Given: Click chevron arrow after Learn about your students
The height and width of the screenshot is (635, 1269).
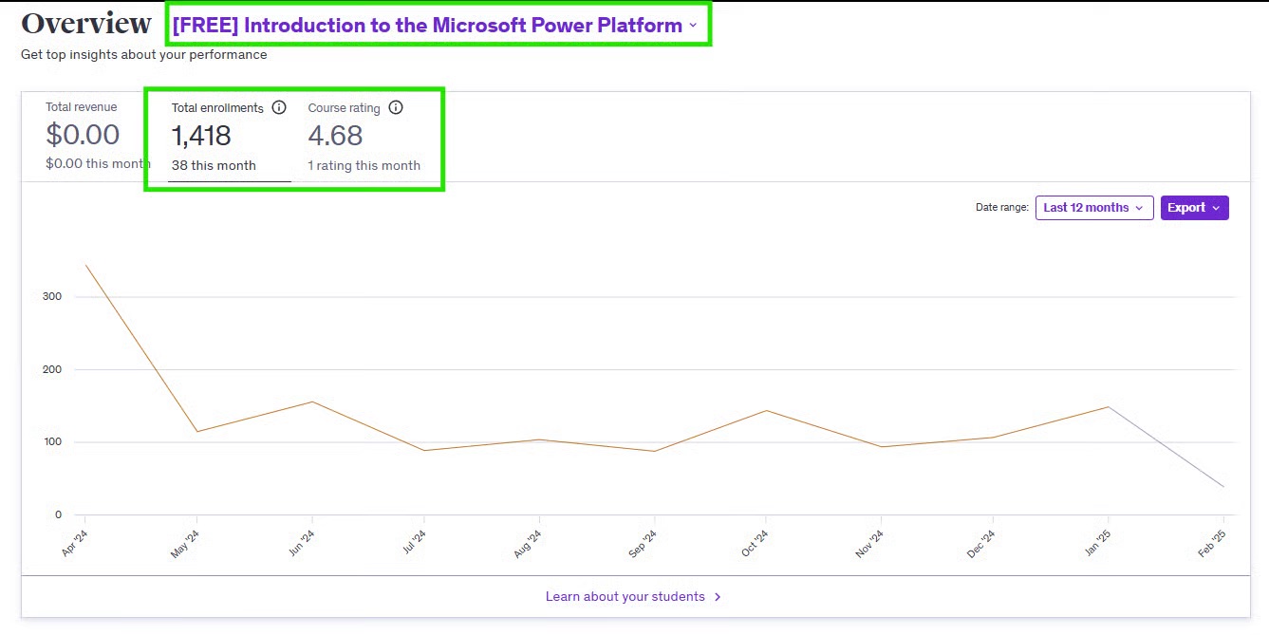Looking at the screenshot, I should [x=718, y=597].
